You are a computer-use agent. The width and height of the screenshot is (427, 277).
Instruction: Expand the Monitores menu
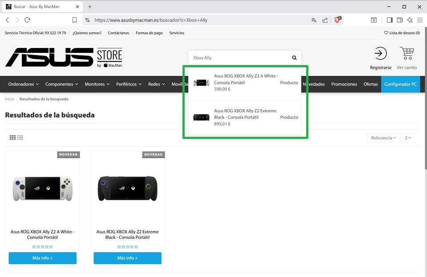(x=97, y=84)
